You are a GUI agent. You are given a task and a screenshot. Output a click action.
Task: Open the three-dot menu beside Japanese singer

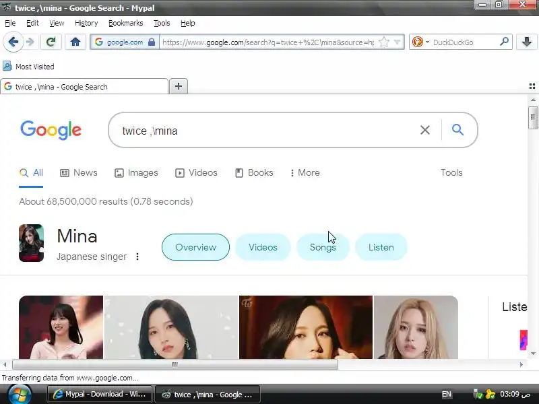[137, 257]
